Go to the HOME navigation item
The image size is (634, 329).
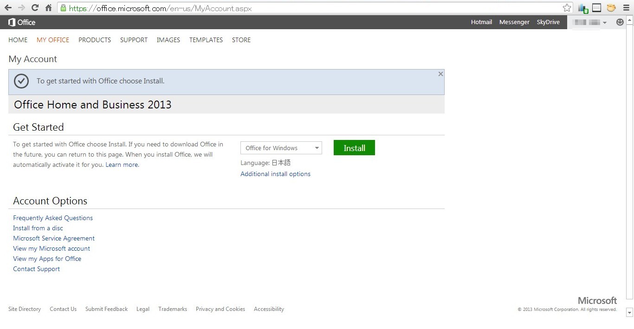(x=18, y=40)
